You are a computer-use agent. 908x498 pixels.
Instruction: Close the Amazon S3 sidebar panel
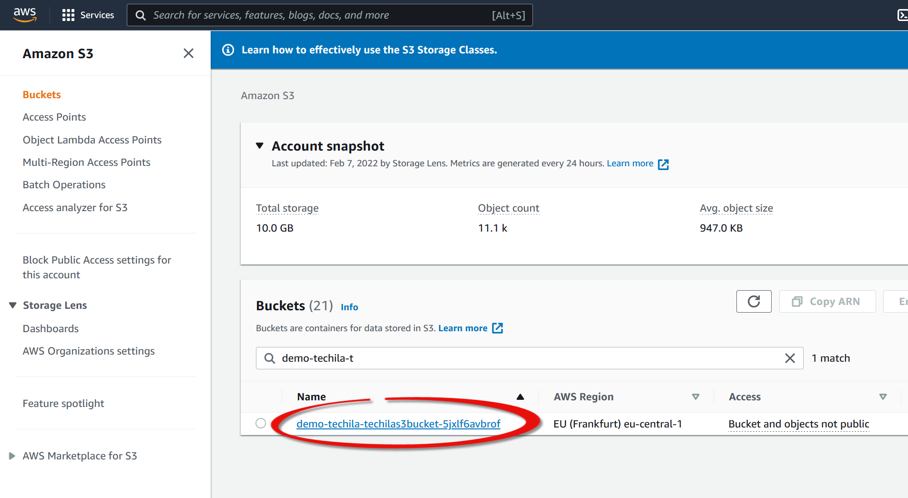[x=188, y=53]
